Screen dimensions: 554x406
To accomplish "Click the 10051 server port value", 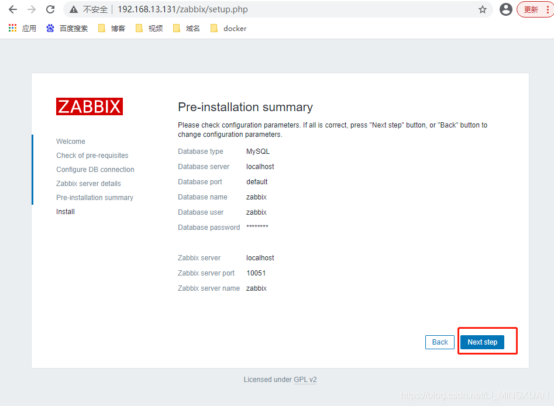I will point(256,273).
